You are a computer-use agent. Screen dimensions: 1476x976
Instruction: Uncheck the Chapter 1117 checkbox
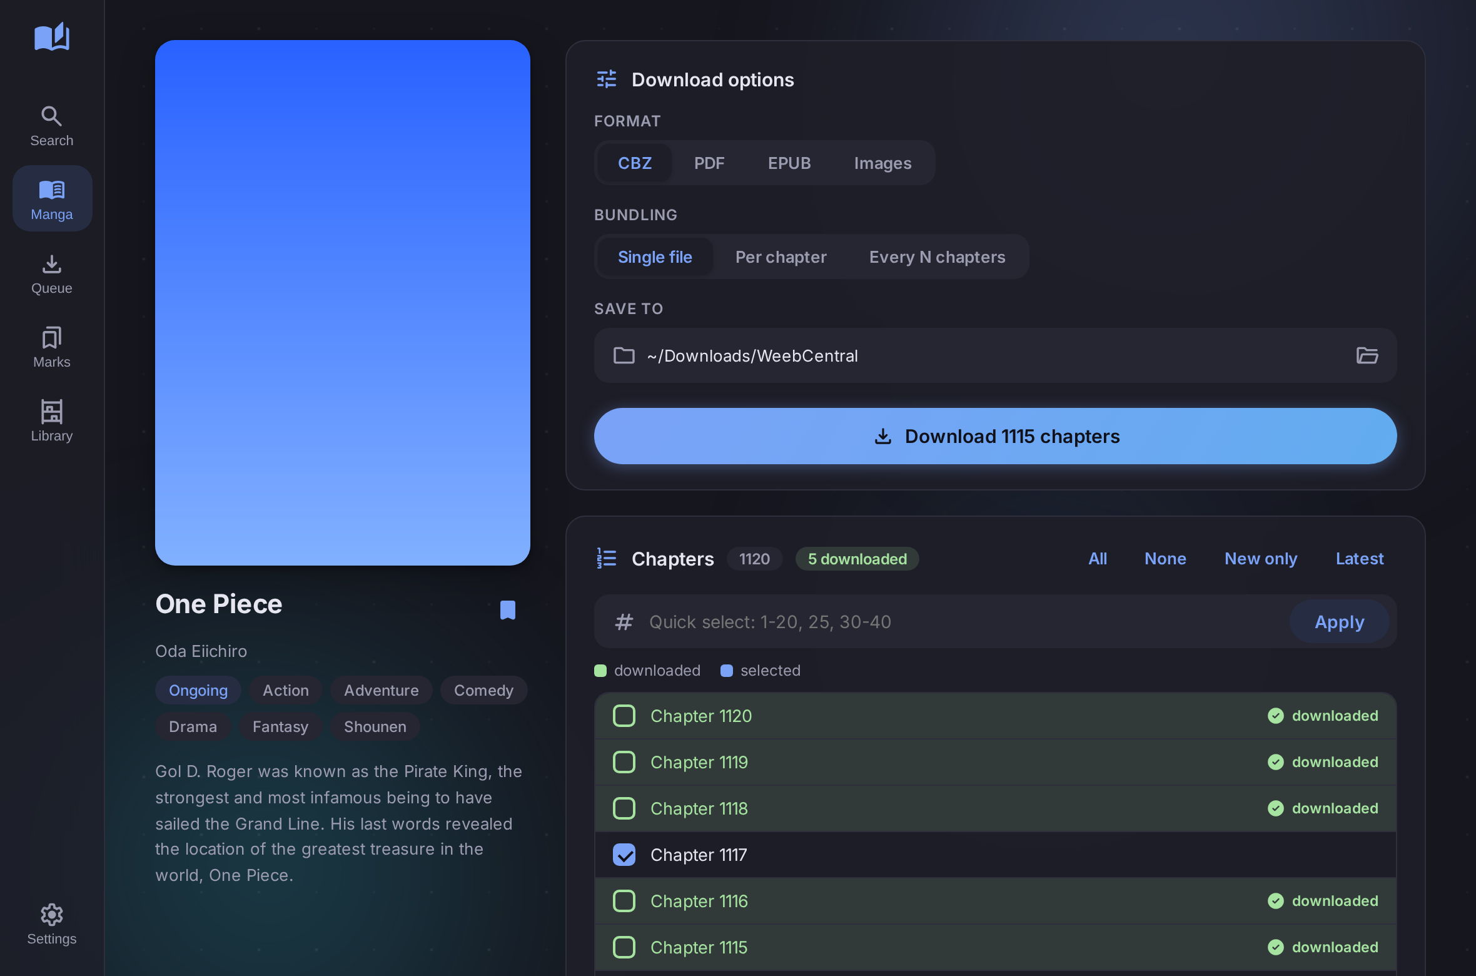pyautogui.click(x=624, y=855)
